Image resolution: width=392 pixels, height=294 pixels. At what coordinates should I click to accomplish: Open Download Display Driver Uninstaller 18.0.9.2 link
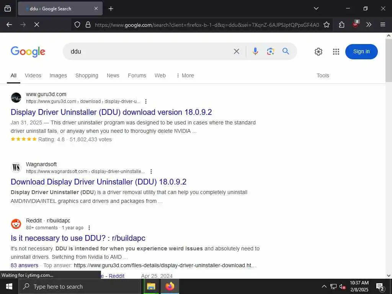click(x=98, y=182)
